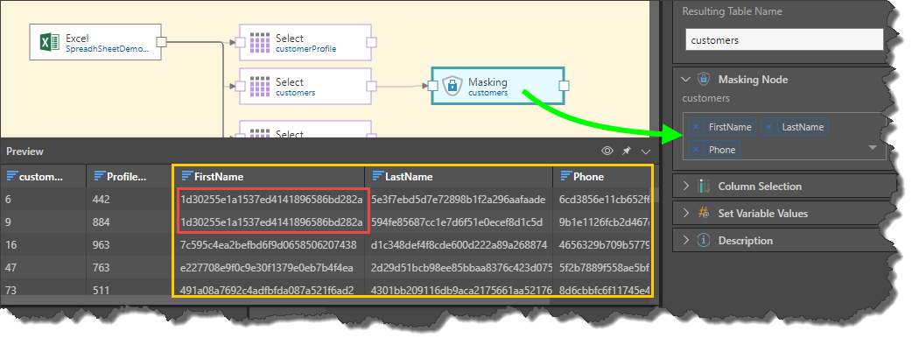Select the Masking node lock shield icon

point(452,86)
